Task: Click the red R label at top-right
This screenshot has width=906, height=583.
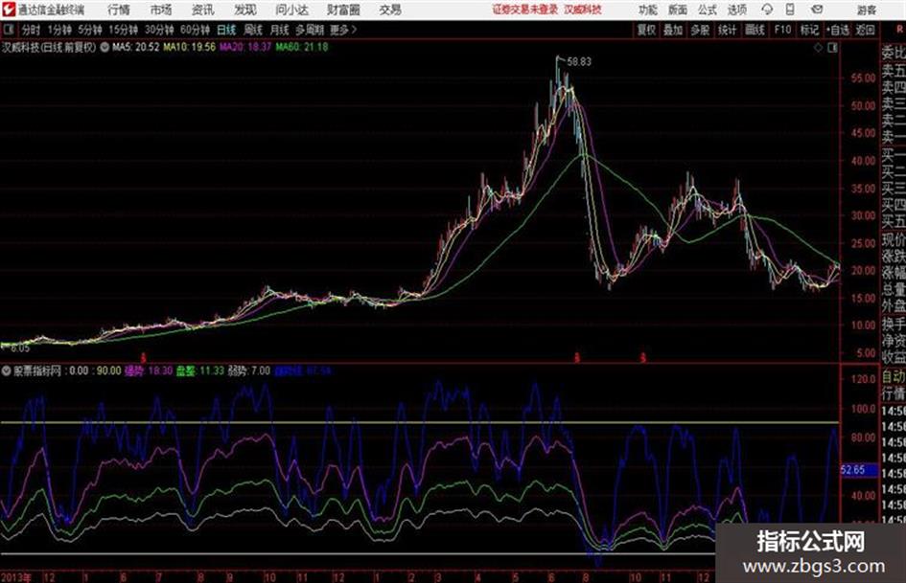Action: tap(899, 29)
